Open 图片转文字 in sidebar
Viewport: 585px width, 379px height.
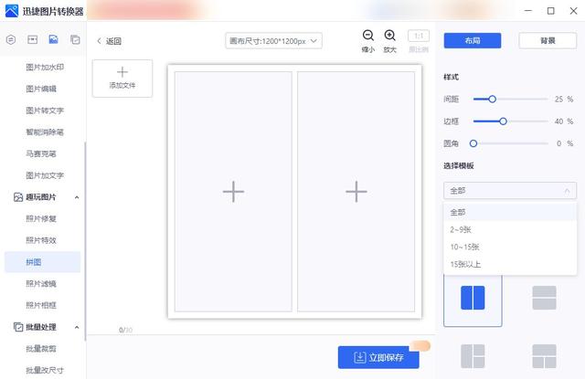pyautogui.click(x=45, y=111)
